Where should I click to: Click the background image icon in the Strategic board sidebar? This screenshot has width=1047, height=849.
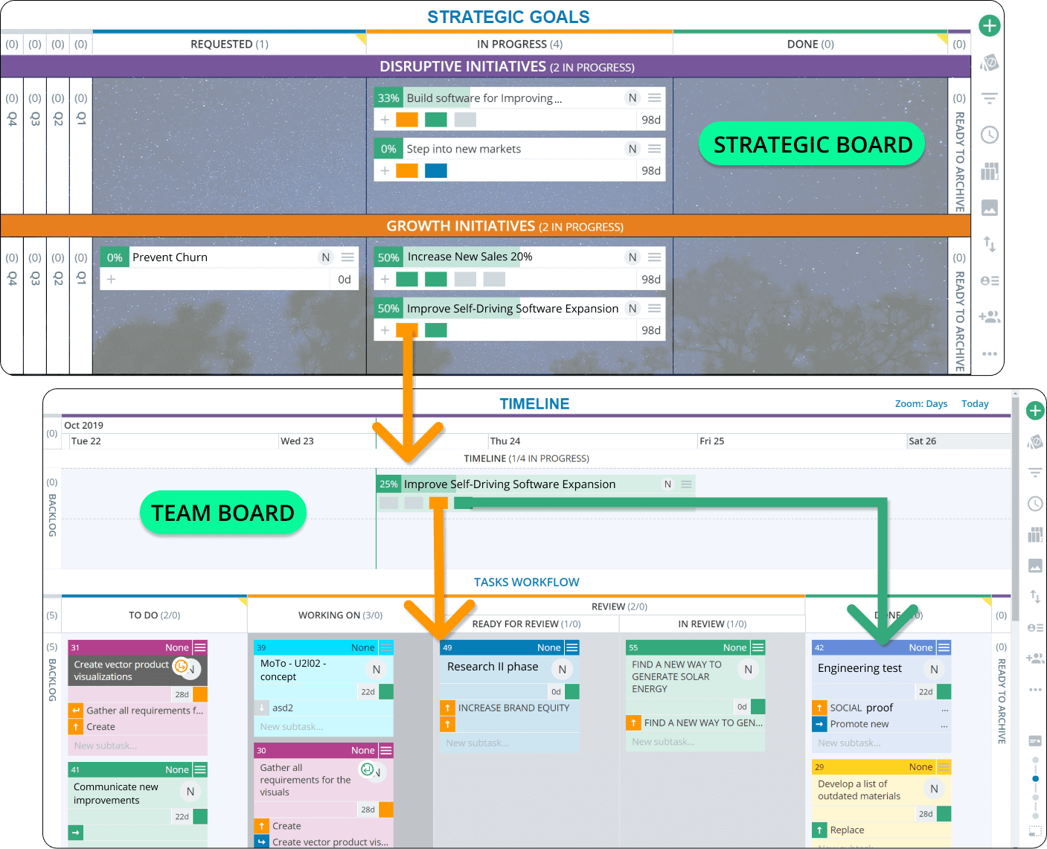tap(989, 208)
